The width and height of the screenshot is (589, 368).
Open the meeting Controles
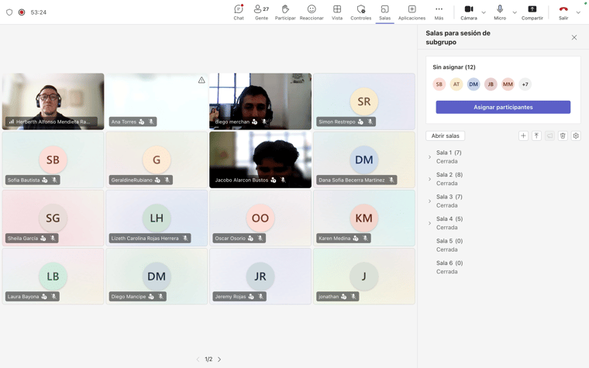click(360, 12)
